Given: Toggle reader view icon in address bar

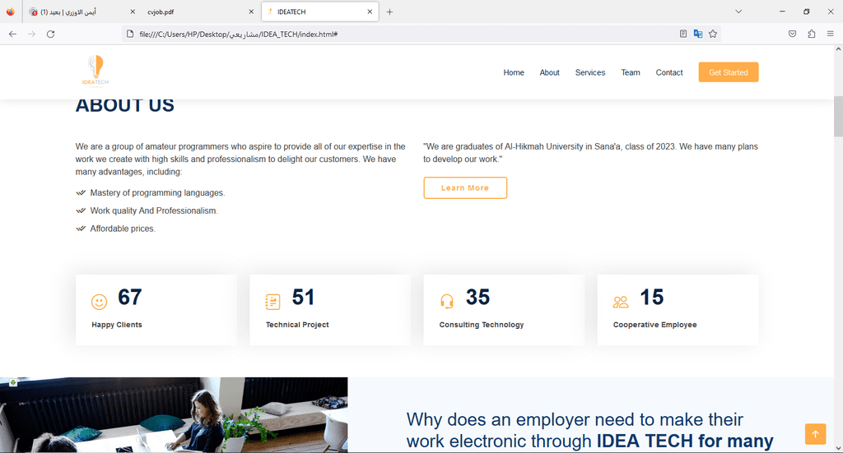Looking at the screenshot, I should [x=682, y=34].
